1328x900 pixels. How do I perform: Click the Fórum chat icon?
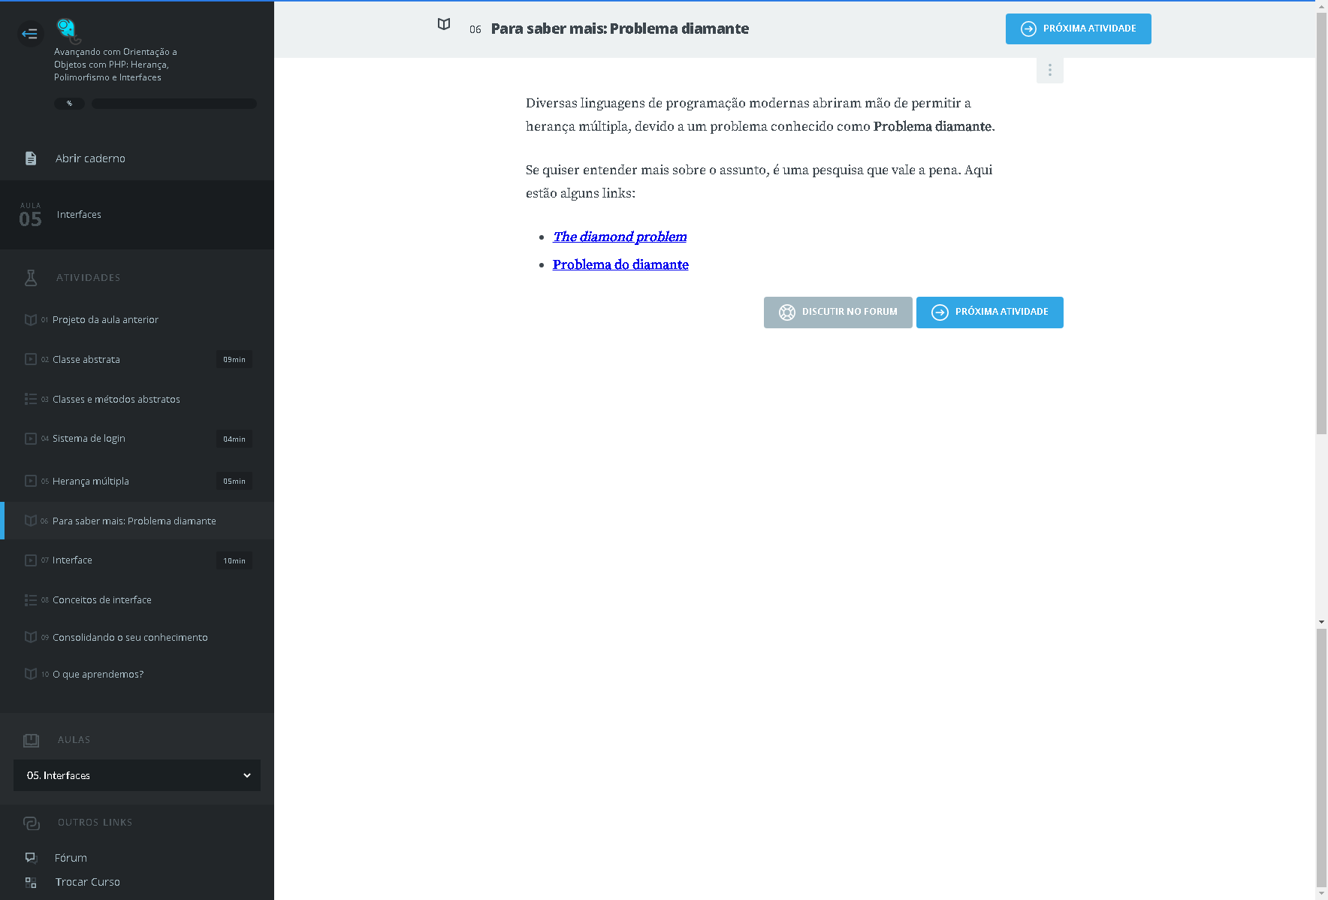tap(31, 858)
